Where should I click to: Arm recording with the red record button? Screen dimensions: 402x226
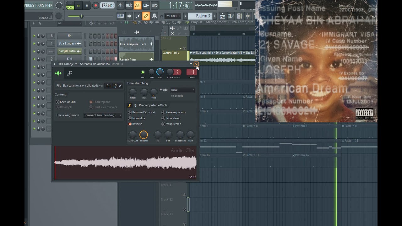[x=95, y=5]
